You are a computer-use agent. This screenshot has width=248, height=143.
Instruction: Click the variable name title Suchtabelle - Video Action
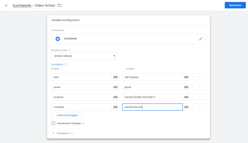click(x=34, y=5)
